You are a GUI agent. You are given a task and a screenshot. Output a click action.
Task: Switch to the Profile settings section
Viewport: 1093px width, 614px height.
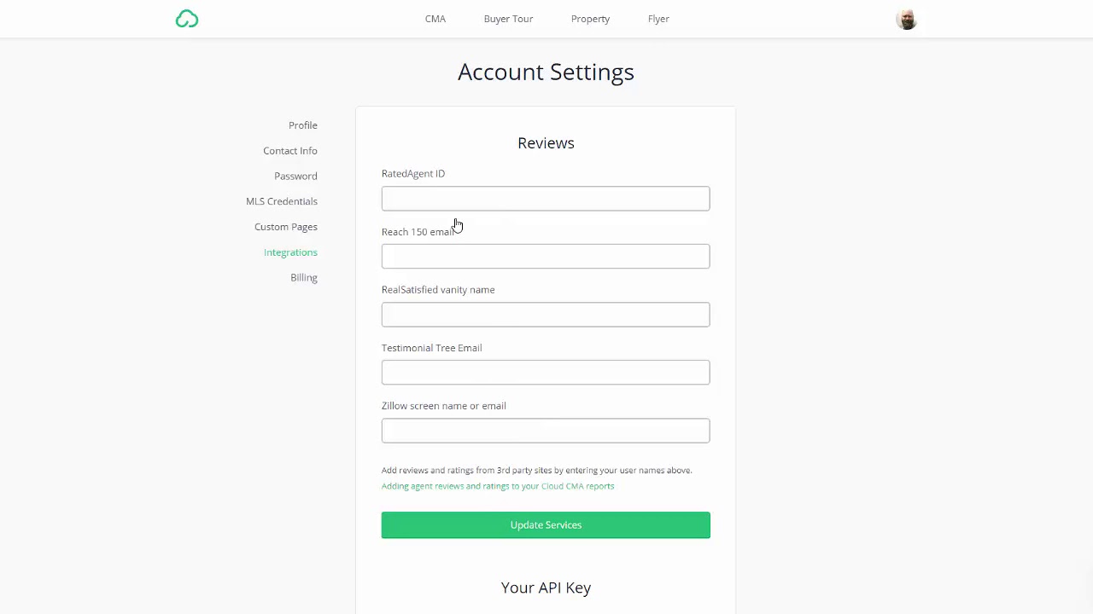click(302, 125)
